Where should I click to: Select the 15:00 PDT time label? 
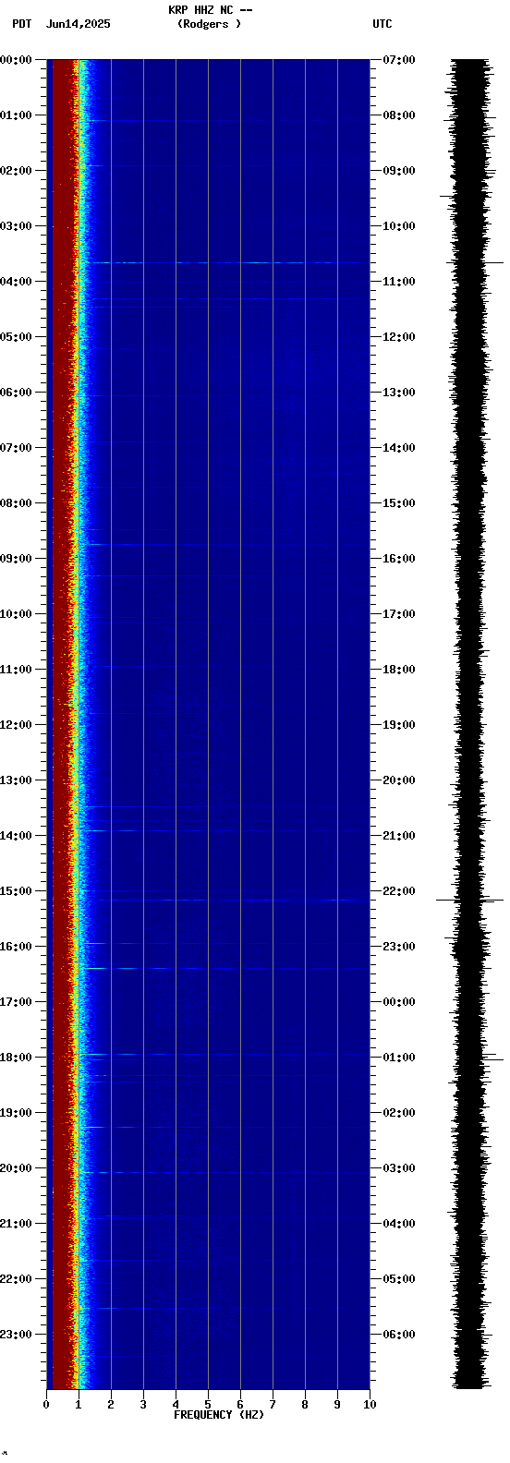click(x=16, y=891)
